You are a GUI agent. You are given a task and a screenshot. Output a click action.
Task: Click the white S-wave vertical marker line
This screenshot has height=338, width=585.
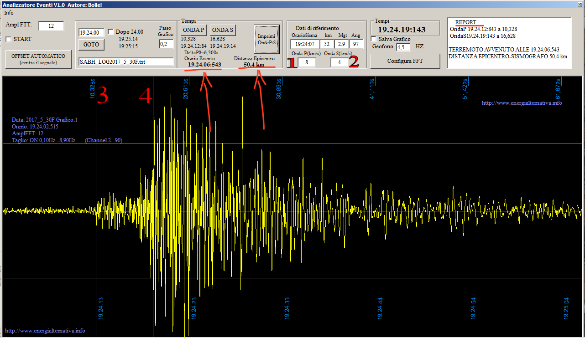153,207
